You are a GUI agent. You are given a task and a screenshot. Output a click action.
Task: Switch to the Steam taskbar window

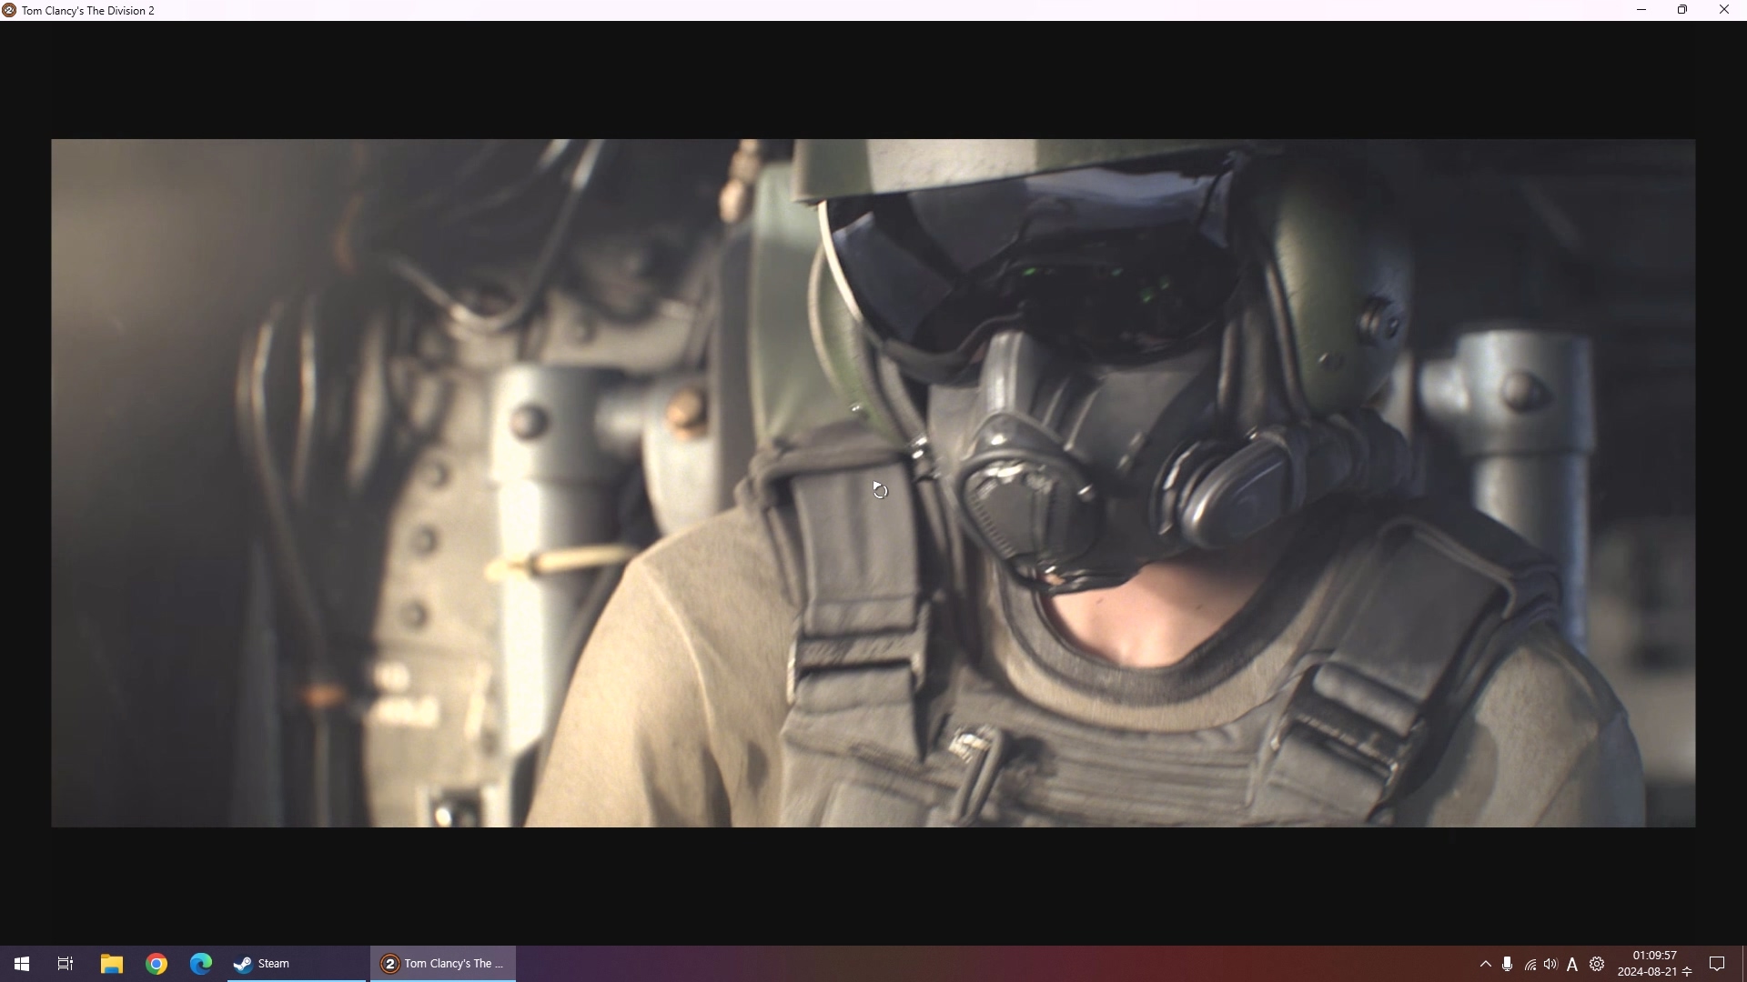pyautogui.click(x=295, y=964)
